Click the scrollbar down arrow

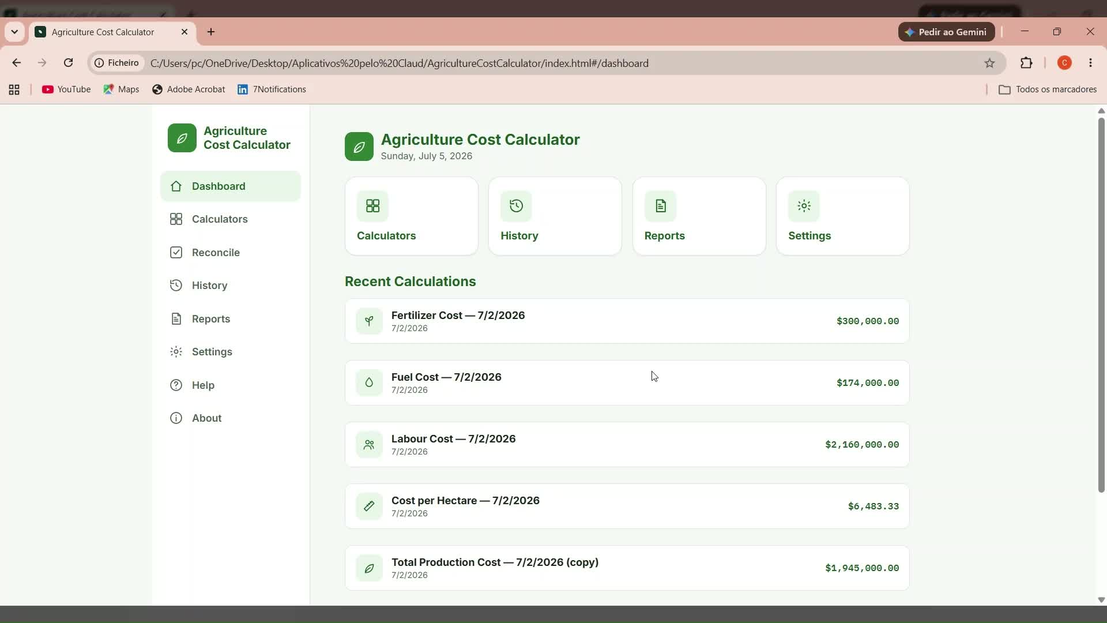point(1101,600)
